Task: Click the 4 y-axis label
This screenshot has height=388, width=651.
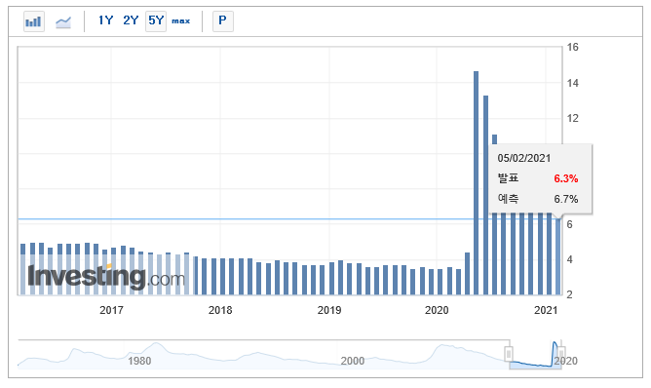Action: click(x=569, y=259)
